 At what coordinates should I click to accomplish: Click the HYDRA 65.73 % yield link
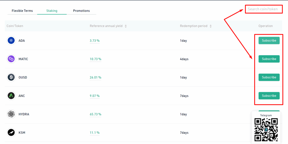coord(96,114)
